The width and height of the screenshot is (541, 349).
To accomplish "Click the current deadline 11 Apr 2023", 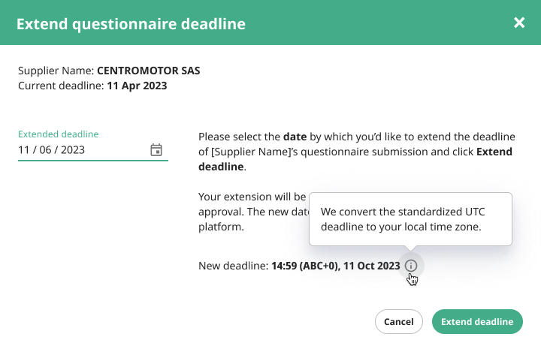I will click(x=137, y=86).
